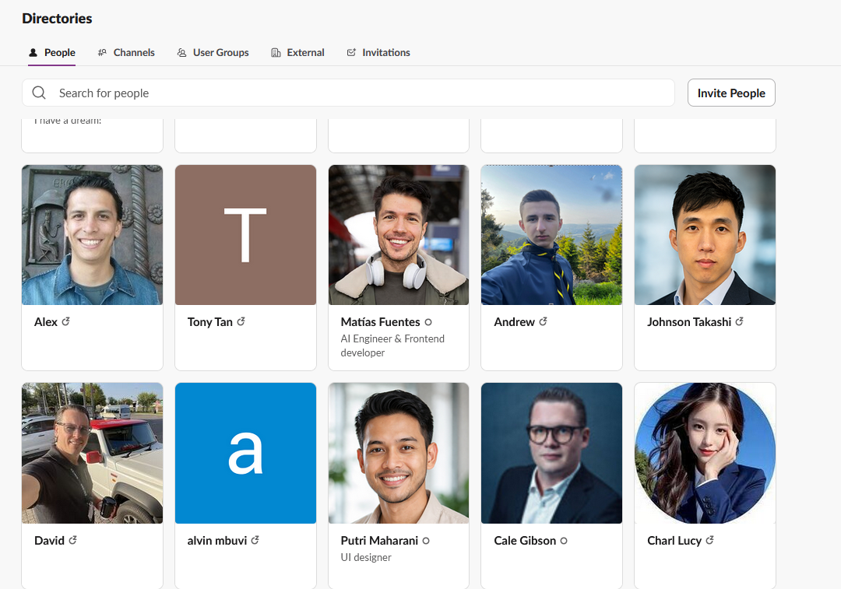The width and height of the screenshot is (841, 589).
Task: Open David's profile photo
Action: coord(92,453)
